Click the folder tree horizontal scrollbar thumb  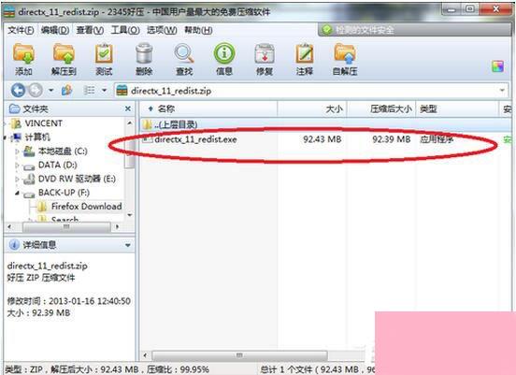point(66,227)
